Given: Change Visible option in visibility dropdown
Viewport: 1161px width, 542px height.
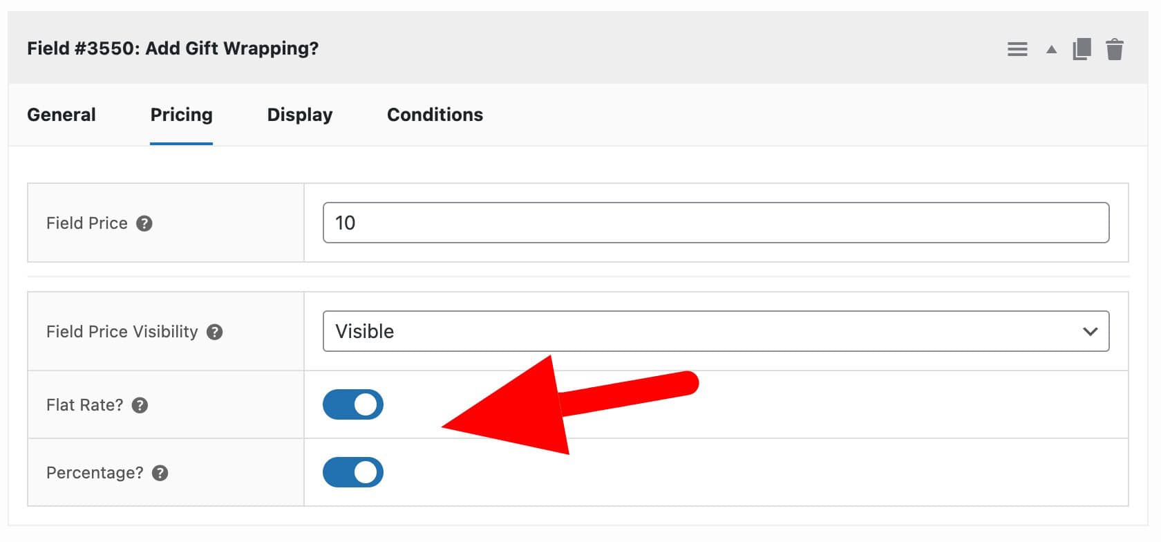Looking at the screenshot, I should point(717,331).
